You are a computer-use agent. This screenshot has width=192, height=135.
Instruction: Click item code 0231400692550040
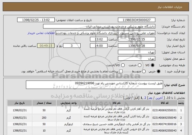click(164, 118)
